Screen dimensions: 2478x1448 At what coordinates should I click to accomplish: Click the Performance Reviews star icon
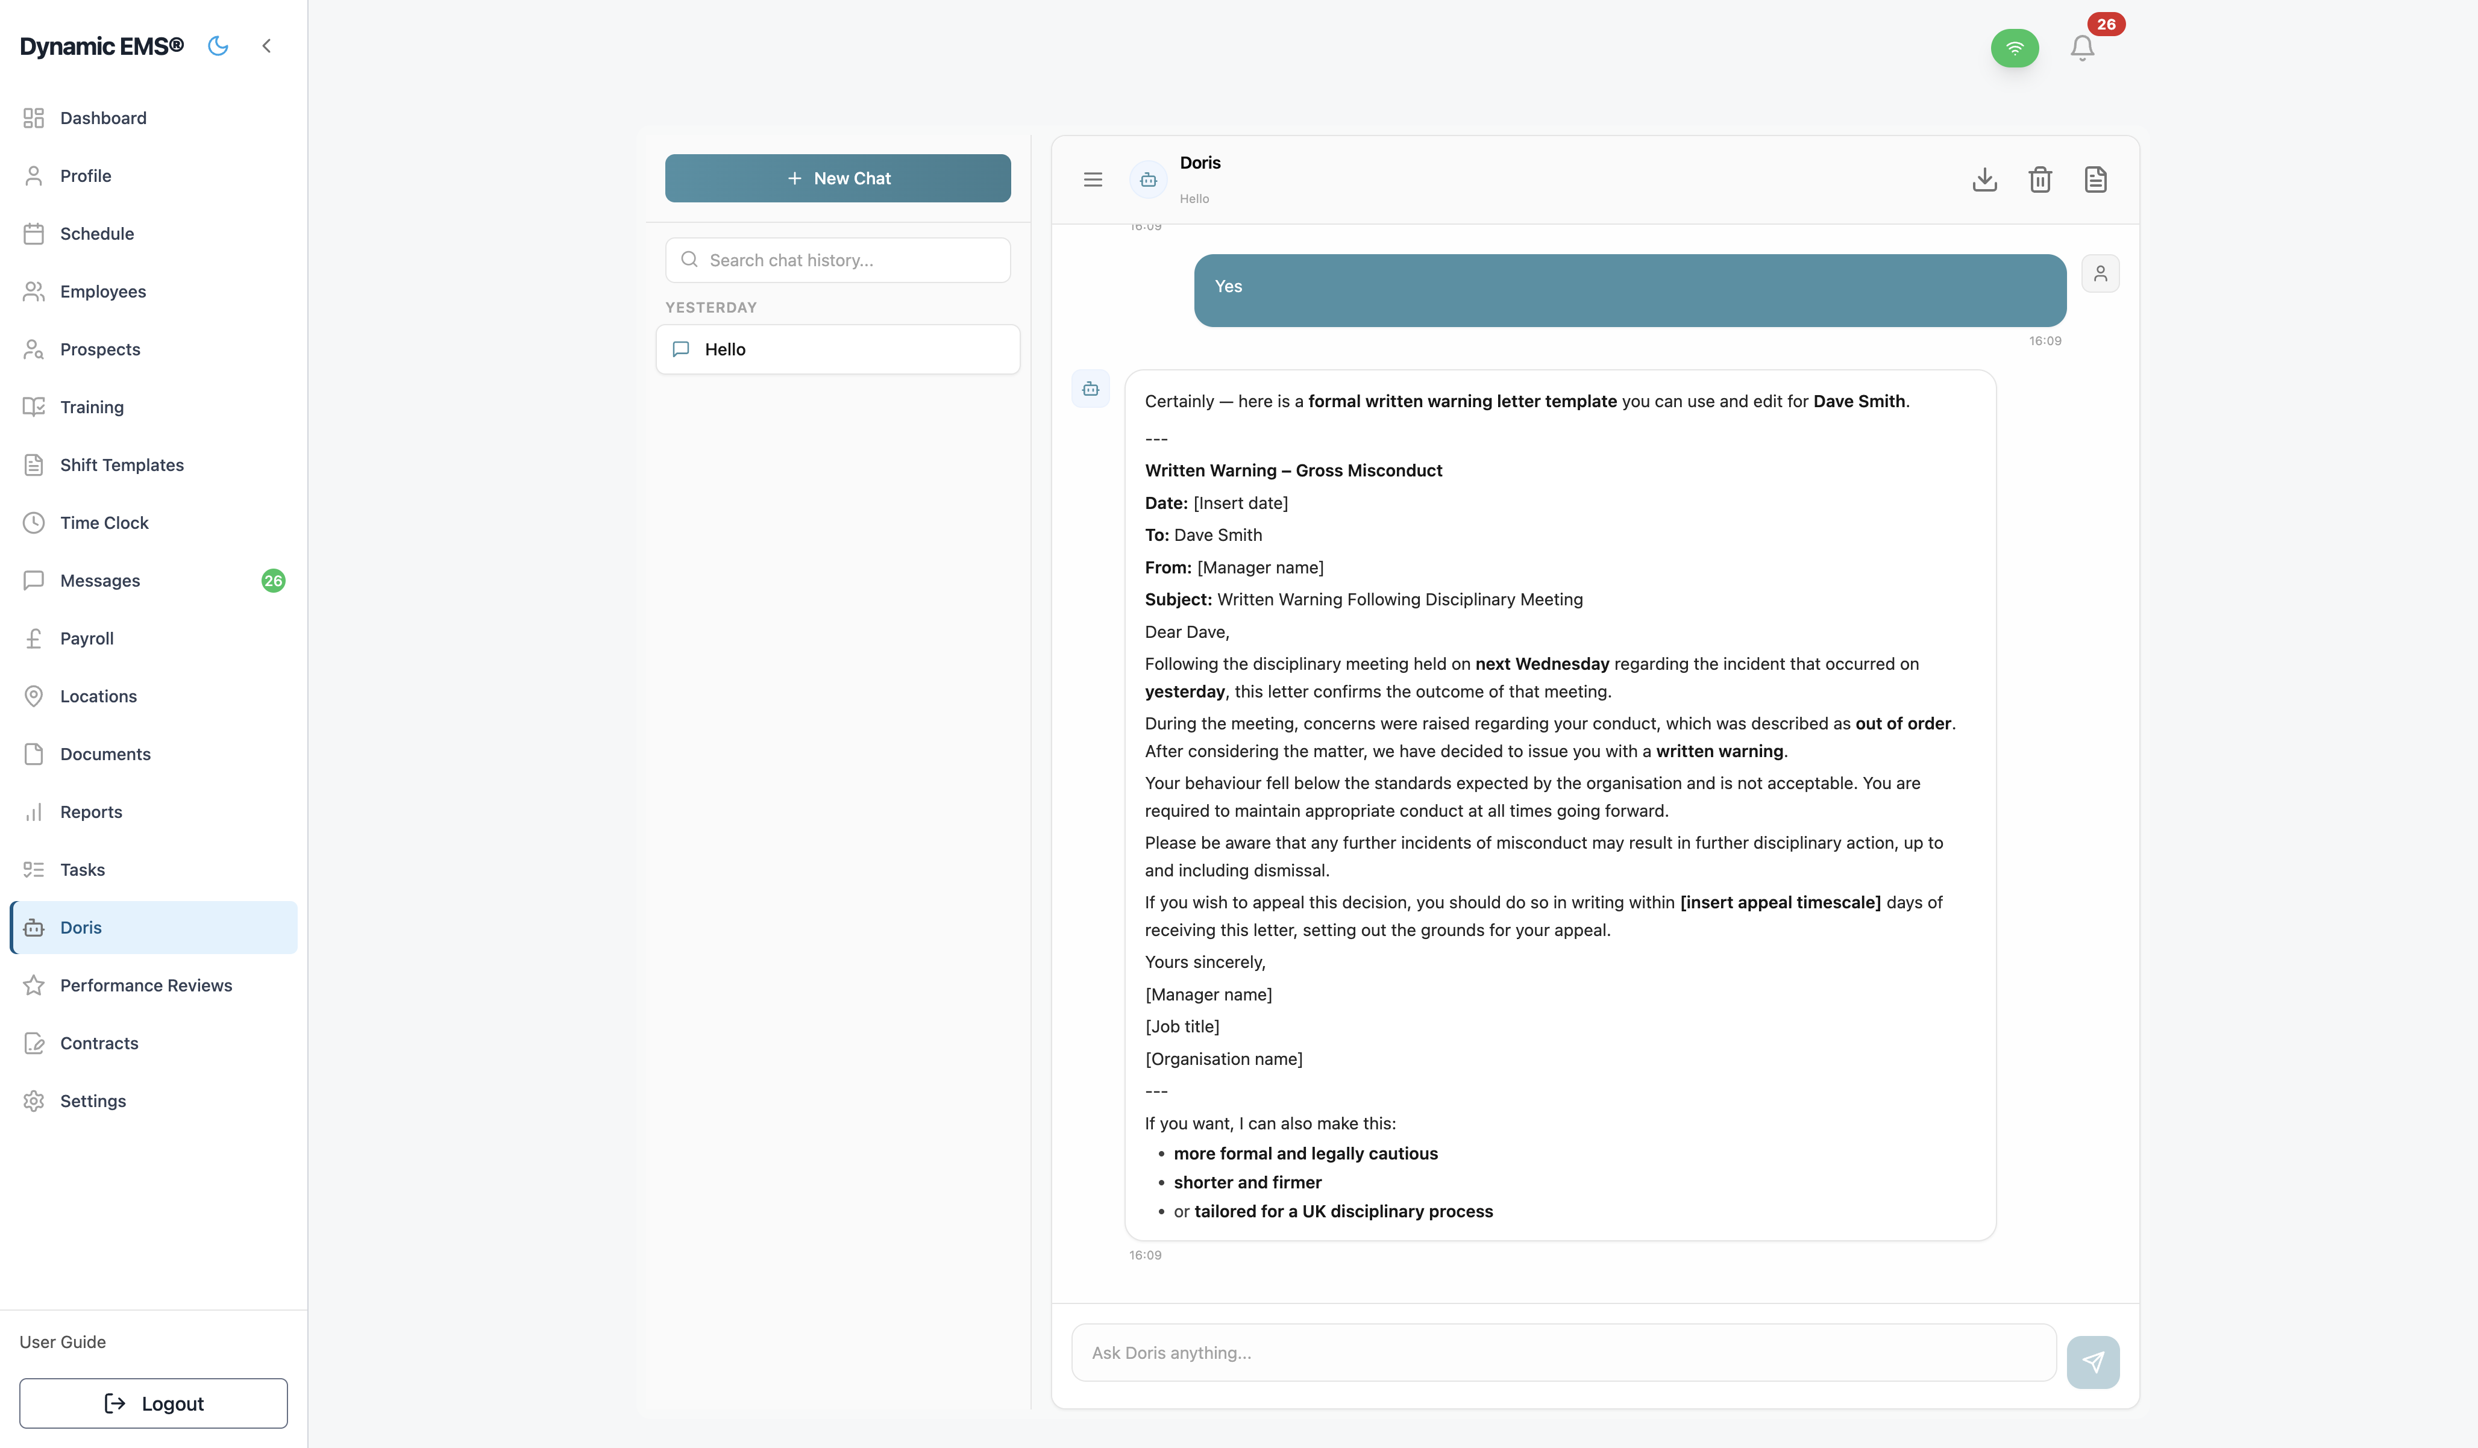33,986
